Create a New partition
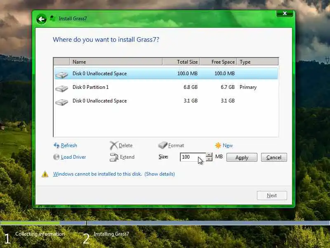The width and height of the screenshot is (330, 248). click(228, 145)
